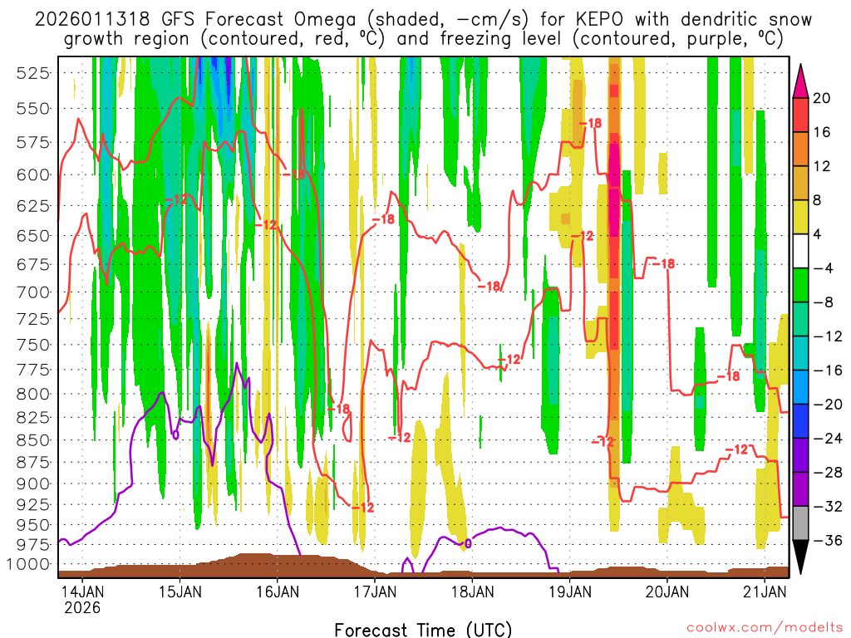Image resolution: width=851 pixels, height=638 pixels.
Task: Click the 950 pressure level label
Action: (x=33, y=525)
